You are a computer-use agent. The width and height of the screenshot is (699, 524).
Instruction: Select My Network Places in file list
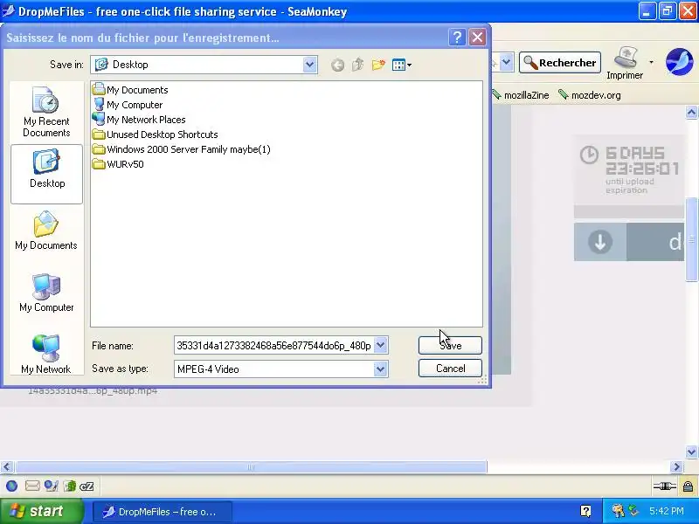pyautogui.click(x=139, y=120)
